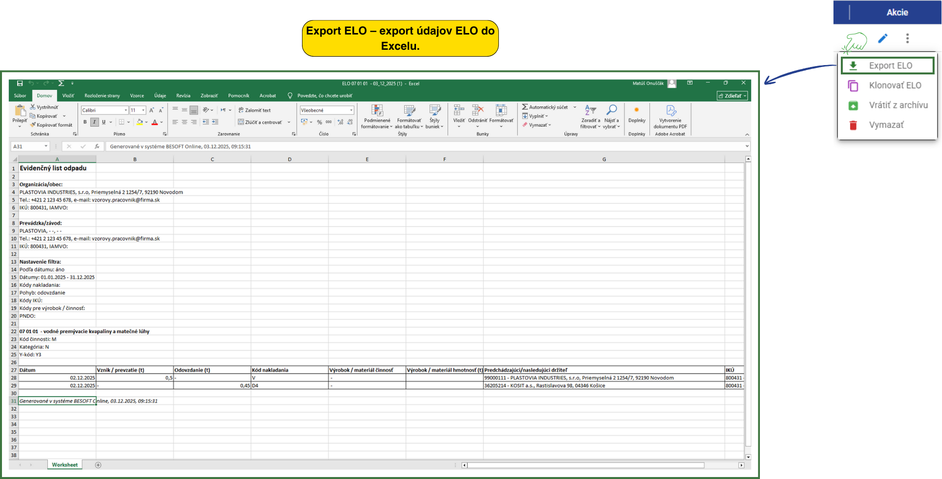The height and width of the screenshot is (479, 942).
Task: Toggle bold formatting button
Action: 85,122
